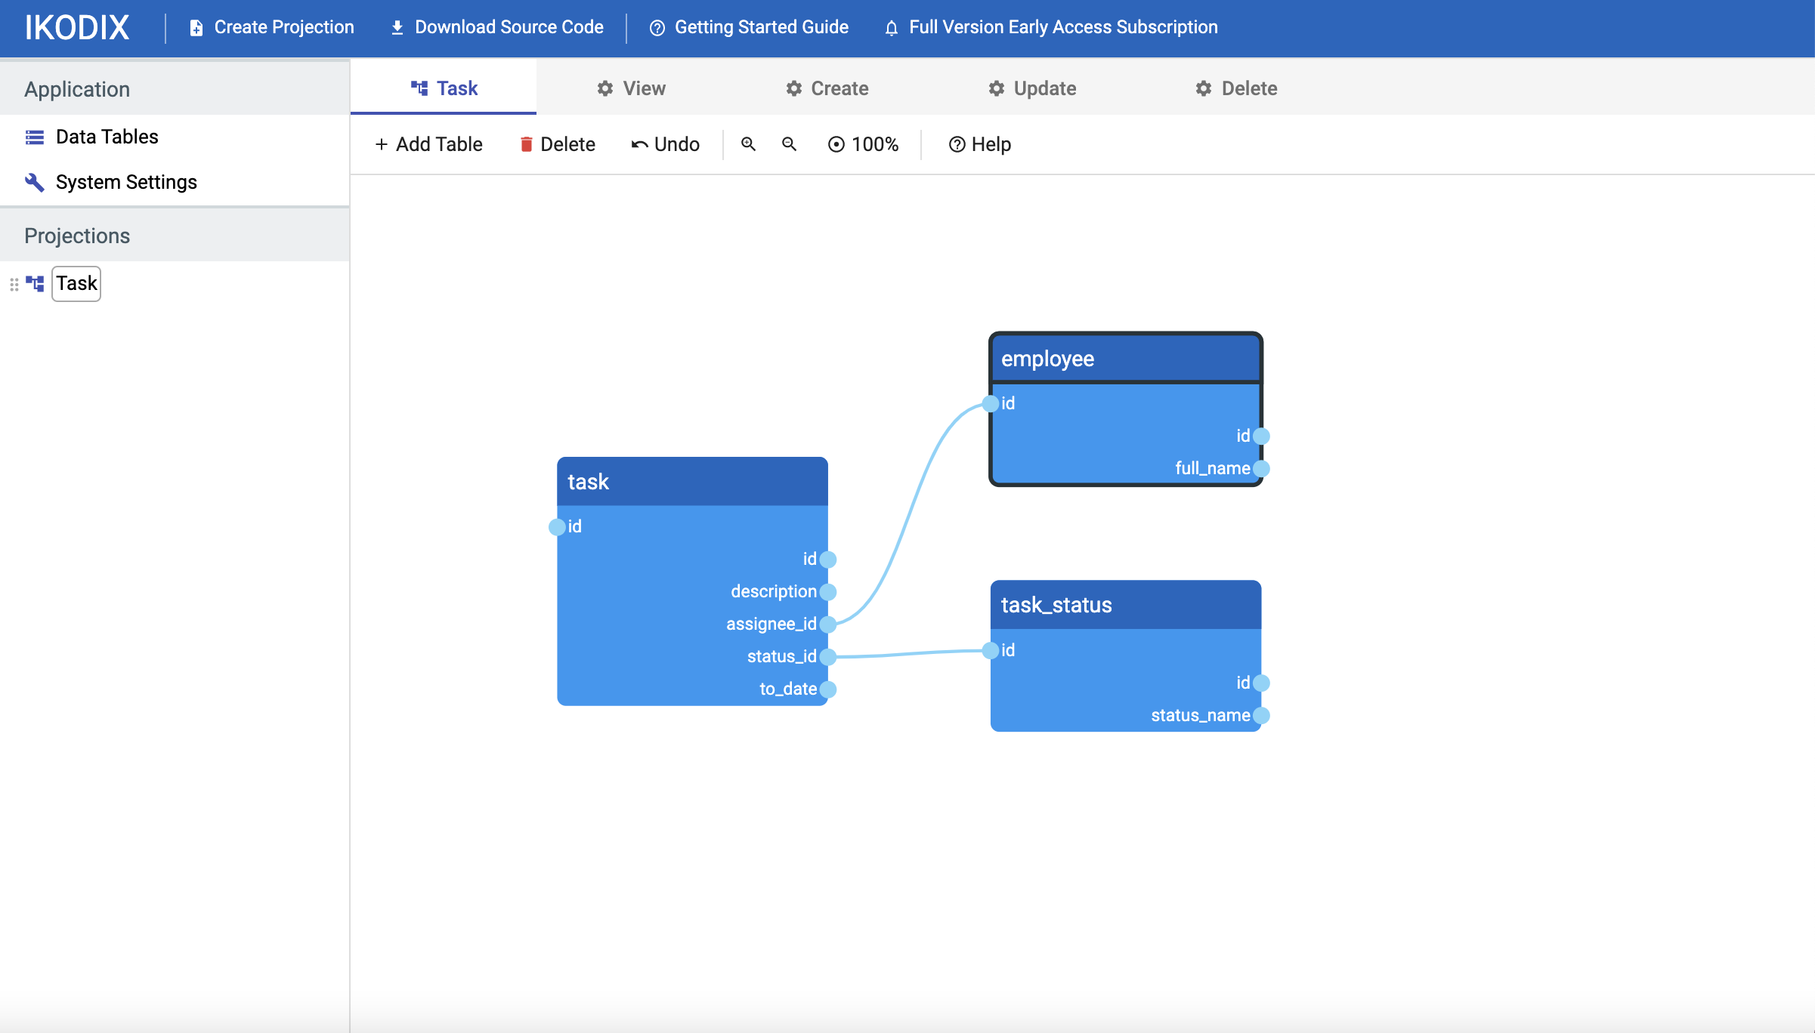Click the Undo arrow button

pyautogui.click(x=665, y=144)
